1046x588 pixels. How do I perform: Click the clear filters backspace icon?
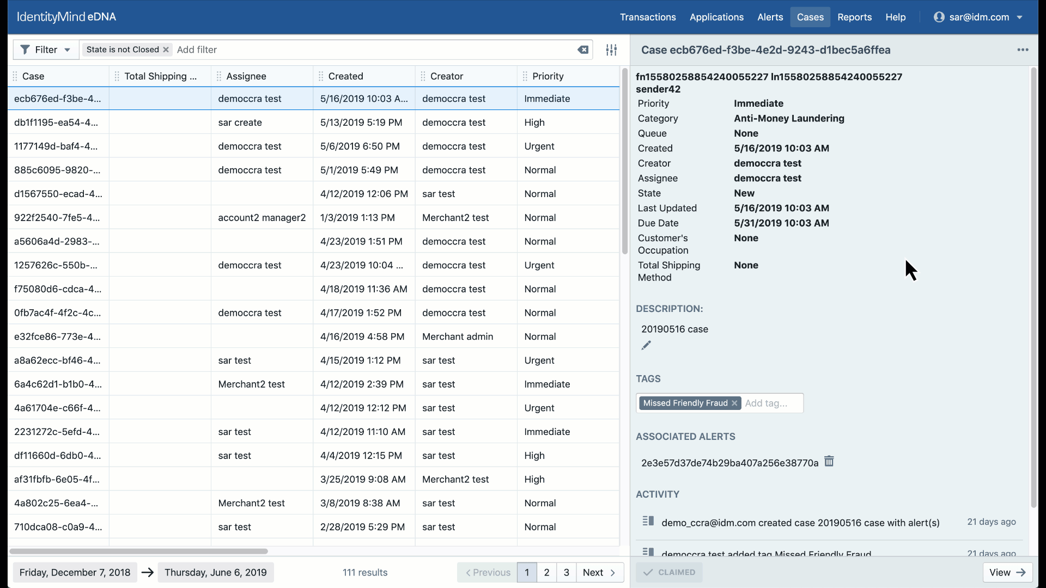582,50
